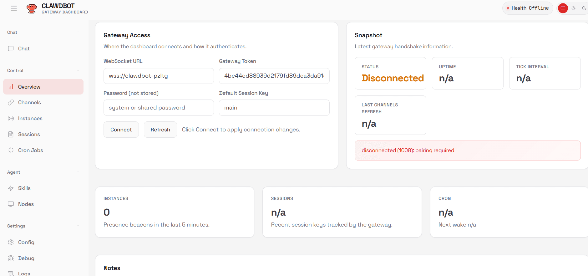Click the Overview bar chart icon

point(11,87)
